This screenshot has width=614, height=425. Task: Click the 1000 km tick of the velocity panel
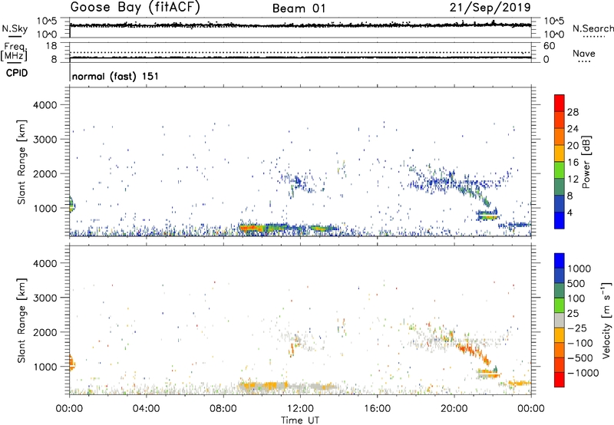tap(45, 367)
